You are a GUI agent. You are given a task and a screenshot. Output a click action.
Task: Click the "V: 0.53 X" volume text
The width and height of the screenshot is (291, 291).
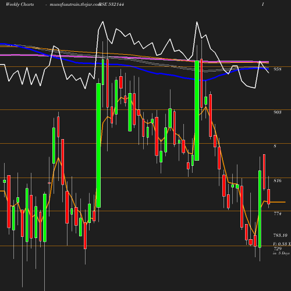click(x=282, y=244)
